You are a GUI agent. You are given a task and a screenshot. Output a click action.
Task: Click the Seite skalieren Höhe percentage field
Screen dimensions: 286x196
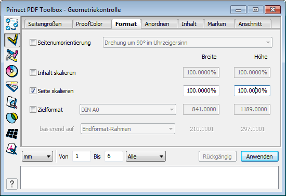click(252, 90)
